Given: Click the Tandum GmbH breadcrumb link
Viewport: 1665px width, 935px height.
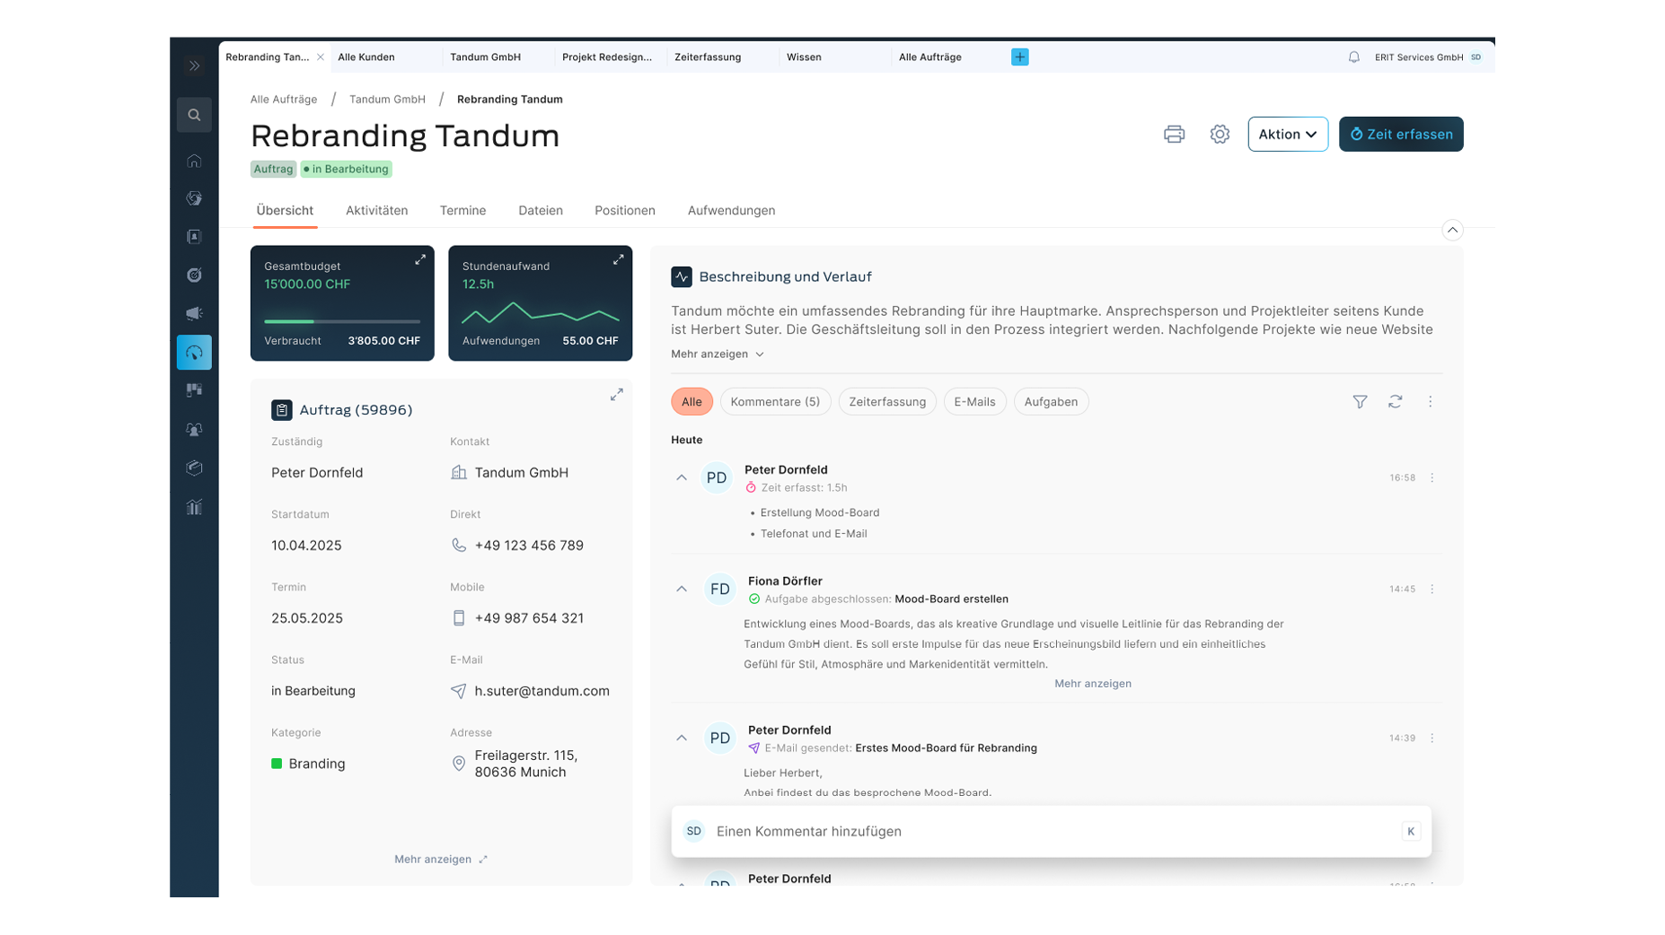Looking at the screenshot, I should pos(387,100).
